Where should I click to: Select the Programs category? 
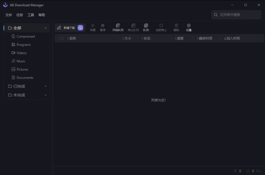27,45
